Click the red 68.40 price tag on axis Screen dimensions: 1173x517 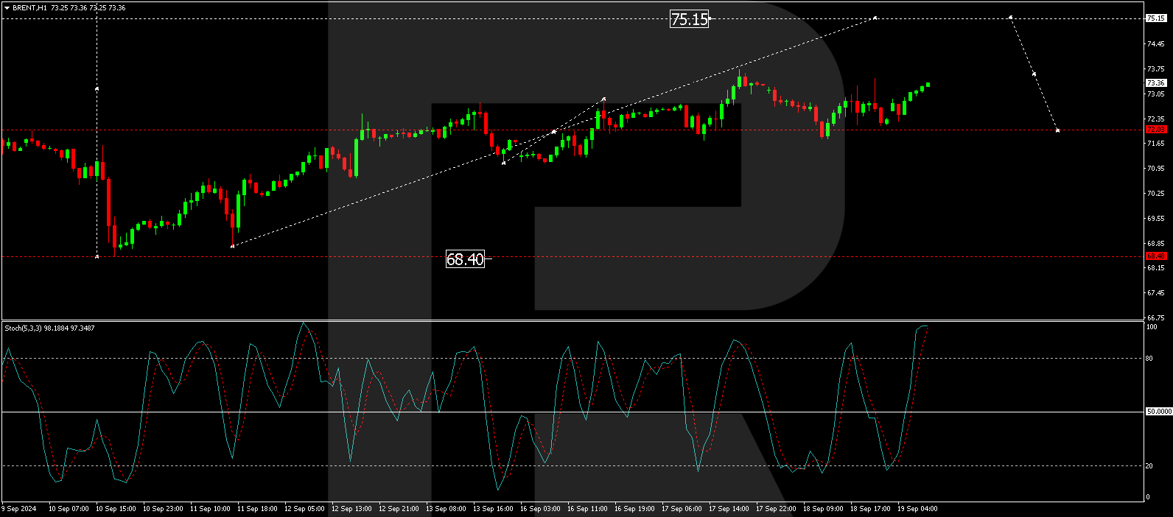[1156, 256]
